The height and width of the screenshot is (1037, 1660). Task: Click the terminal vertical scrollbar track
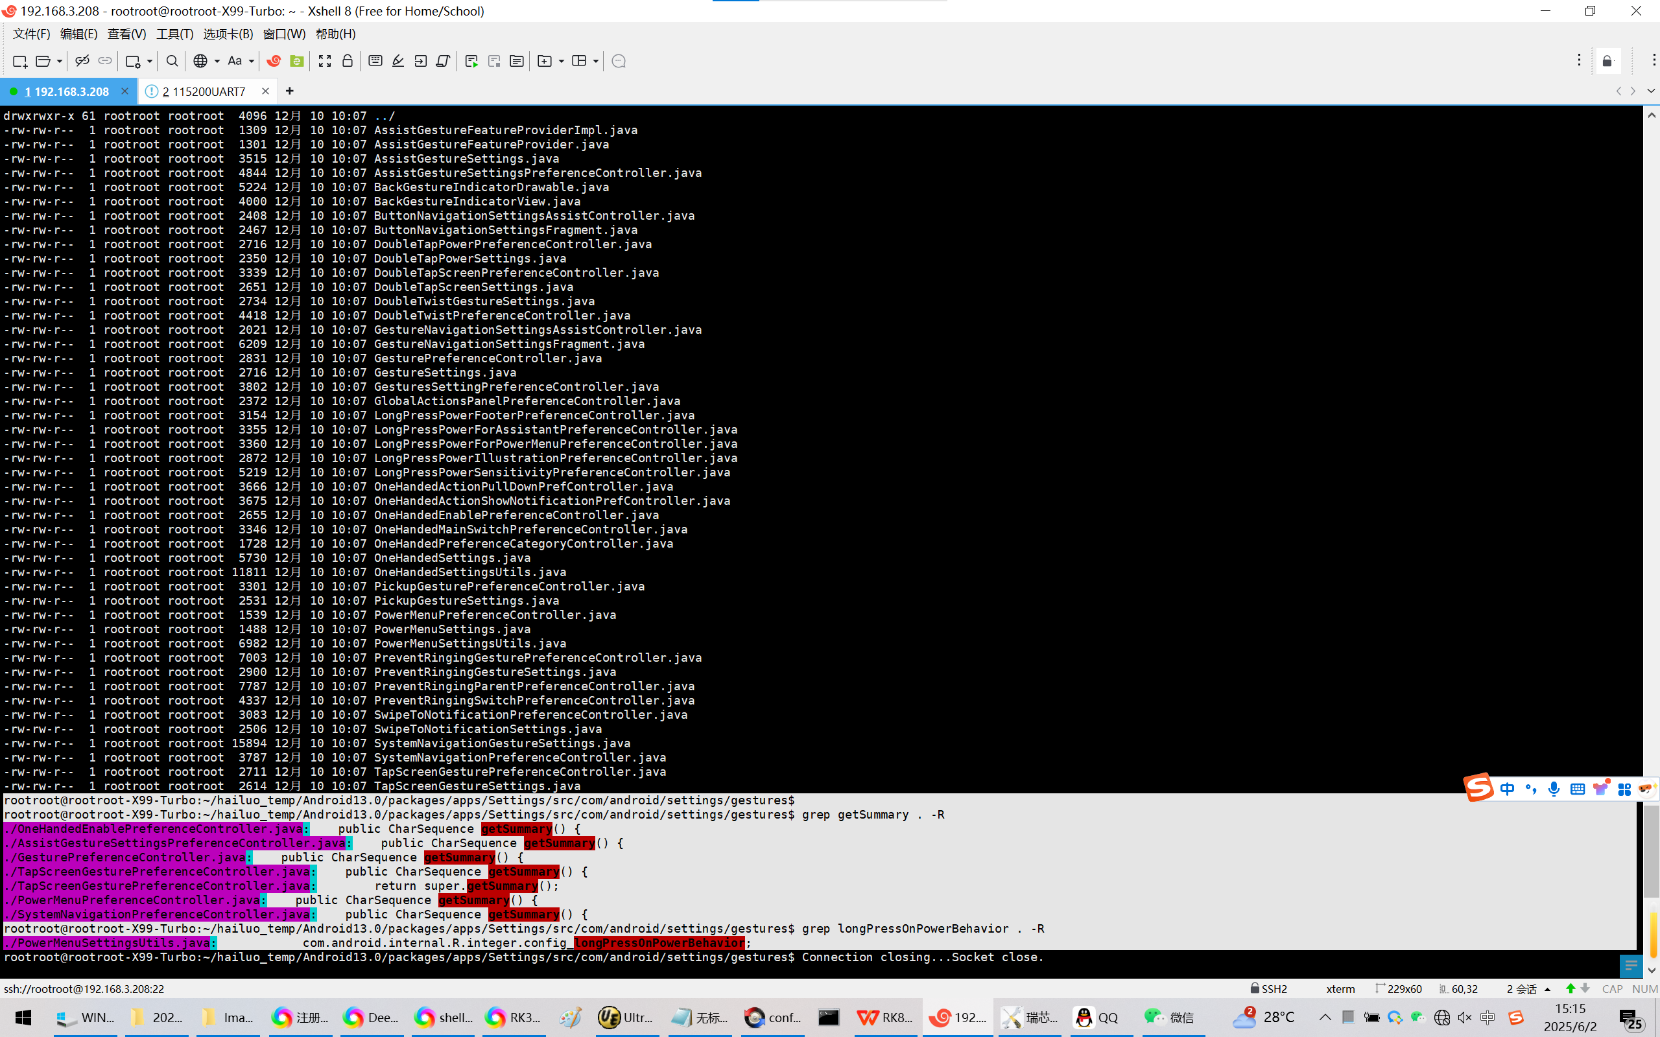[1650, 480]
